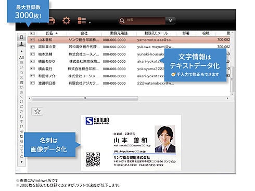
Task: Filter contacts by た in the index
Action: (21, 137)
